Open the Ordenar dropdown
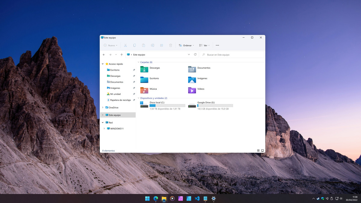 click(x=186, y=45)
